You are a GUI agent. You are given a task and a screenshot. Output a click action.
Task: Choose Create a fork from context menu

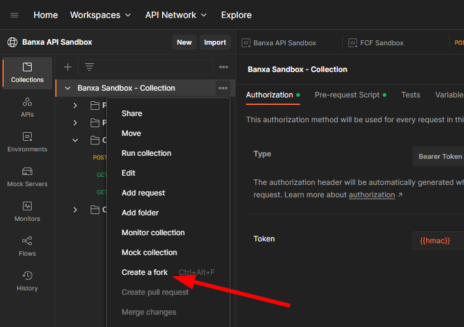tap(145, 272)
